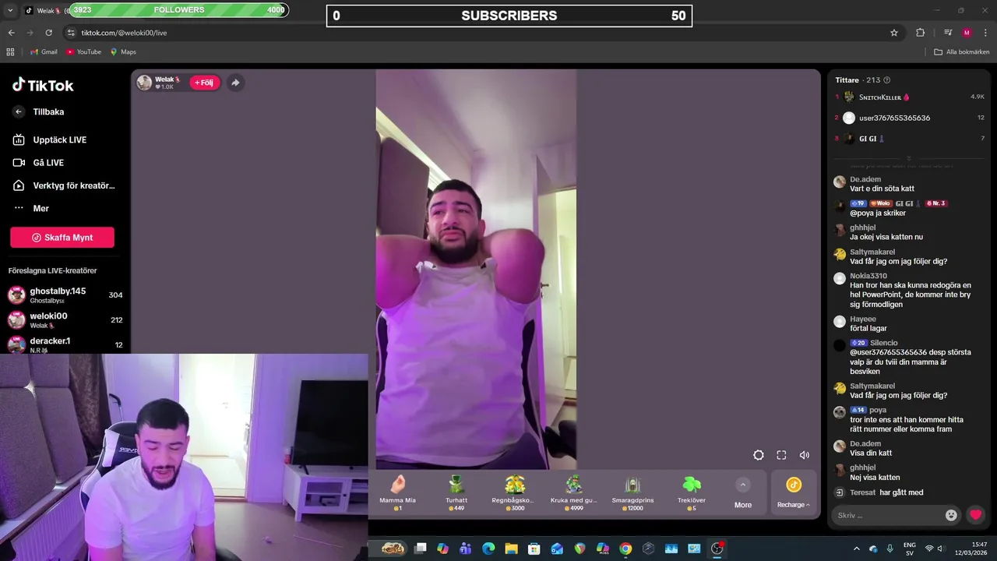Select viewer user3767655365636 in ranking

[894, 118]
